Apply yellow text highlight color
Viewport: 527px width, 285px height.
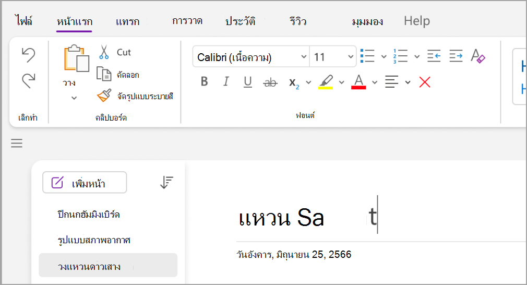tap(326, 82)
